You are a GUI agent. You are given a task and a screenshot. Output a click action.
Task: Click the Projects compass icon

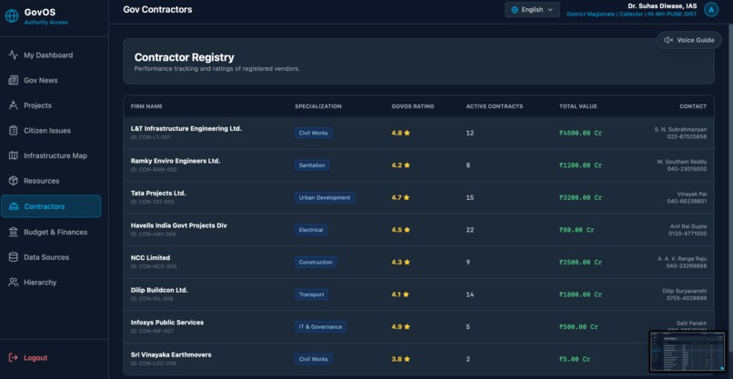pyautogui.click(x=14, y=105)
